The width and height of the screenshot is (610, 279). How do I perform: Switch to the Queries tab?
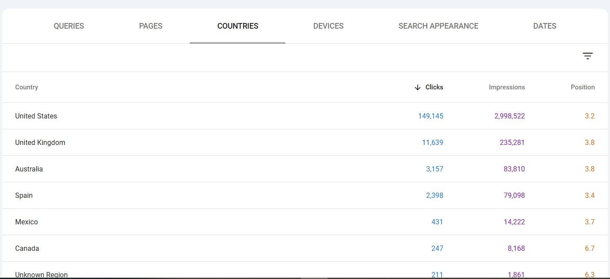(x=69, y=26)
